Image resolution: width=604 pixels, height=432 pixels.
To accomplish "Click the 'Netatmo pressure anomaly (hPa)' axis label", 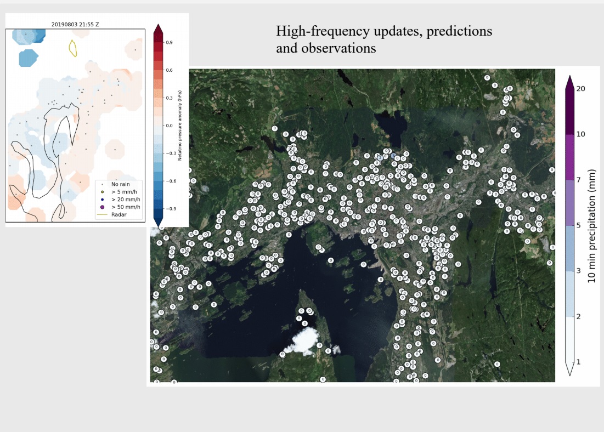I will click(179, 126).
